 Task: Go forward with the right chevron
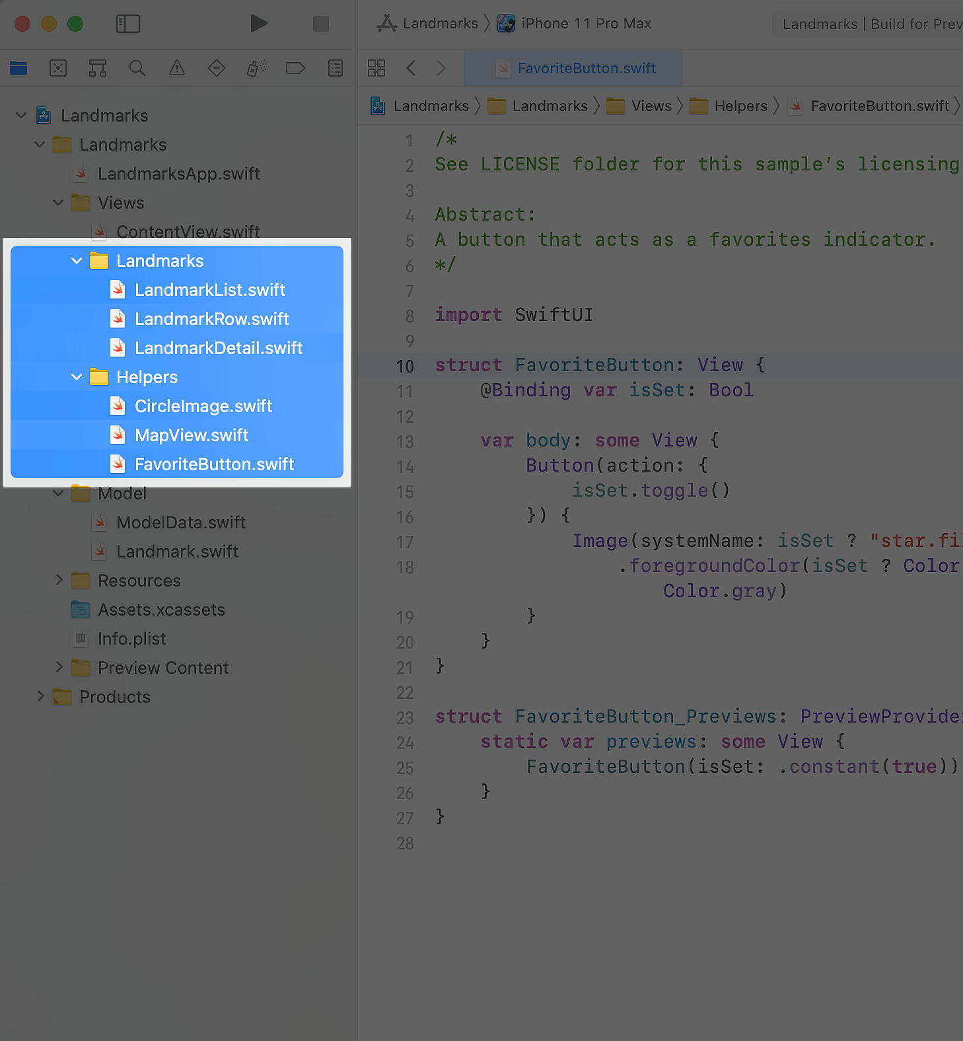(441, 68)
